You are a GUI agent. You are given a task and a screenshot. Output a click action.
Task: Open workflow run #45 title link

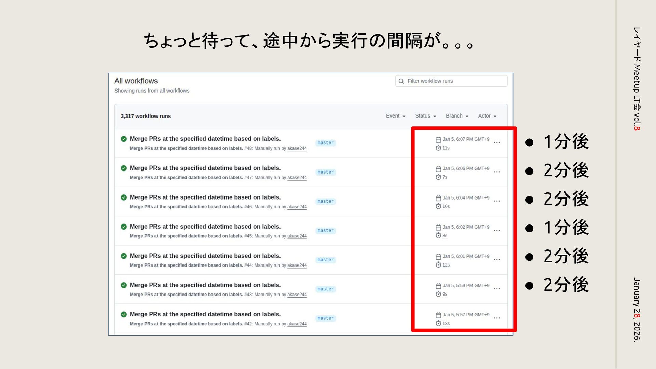pos(205,227)
